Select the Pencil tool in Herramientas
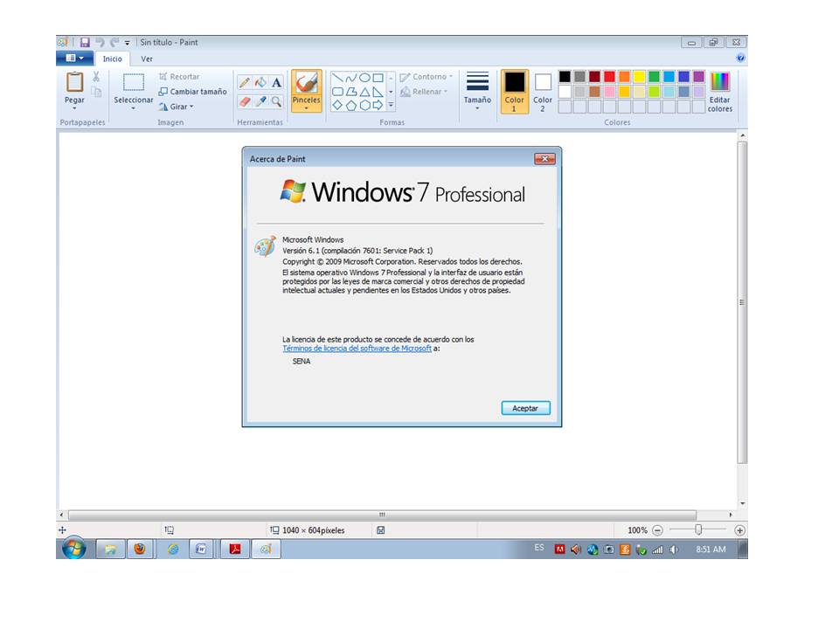 (246, 82)
